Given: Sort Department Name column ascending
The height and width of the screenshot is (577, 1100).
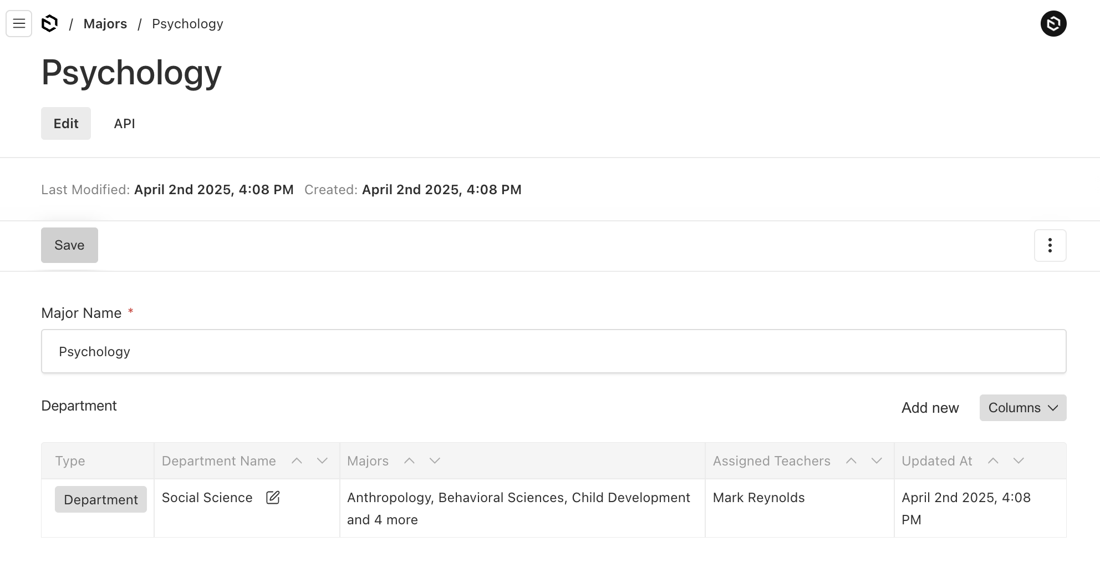Looking at the screenshot, I should point(297,461).
